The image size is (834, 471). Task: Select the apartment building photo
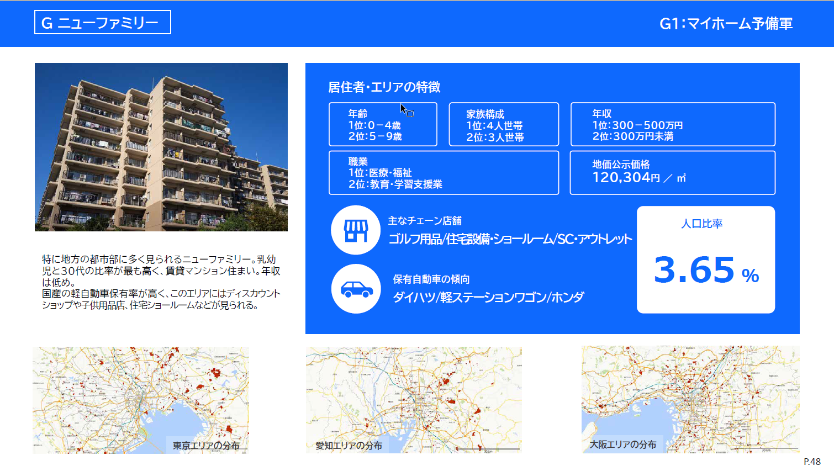click(161, 147)
